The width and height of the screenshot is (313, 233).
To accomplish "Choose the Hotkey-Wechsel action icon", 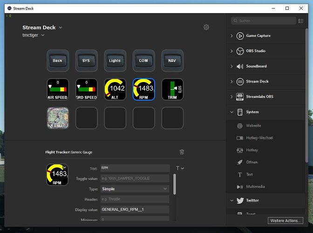I will point(240,138).
